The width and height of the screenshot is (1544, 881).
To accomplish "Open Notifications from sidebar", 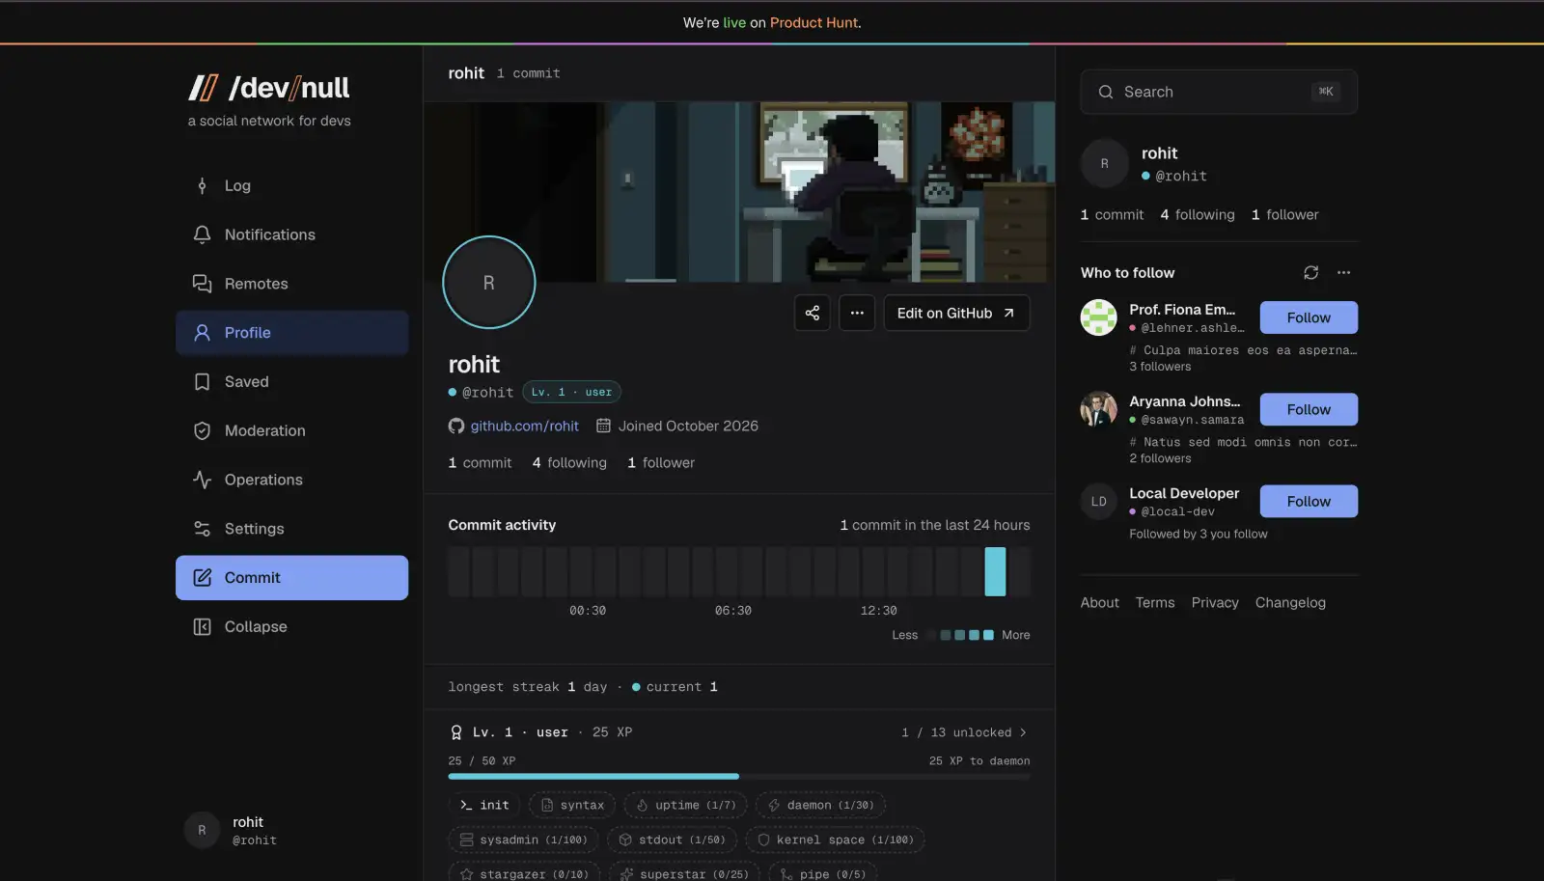I will [x=291, y=234].
